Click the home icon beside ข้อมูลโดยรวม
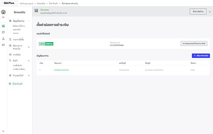The height and width of the screenshot is (134, 213). point(10,21)
